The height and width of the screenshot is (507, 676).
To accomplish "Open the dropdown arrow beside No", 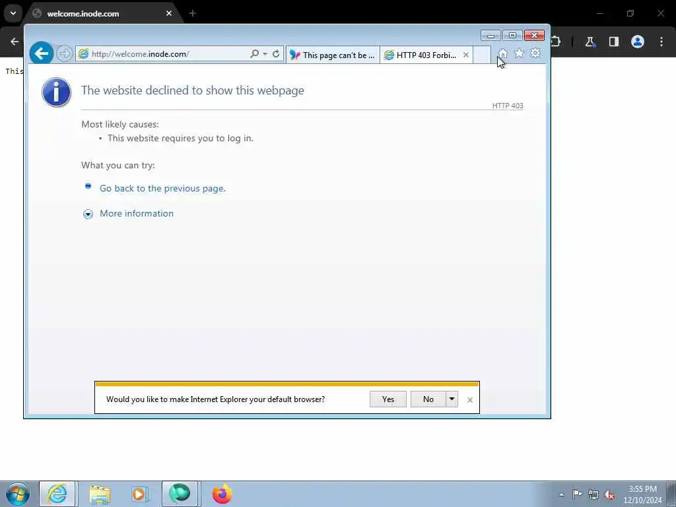I will 452,399.
